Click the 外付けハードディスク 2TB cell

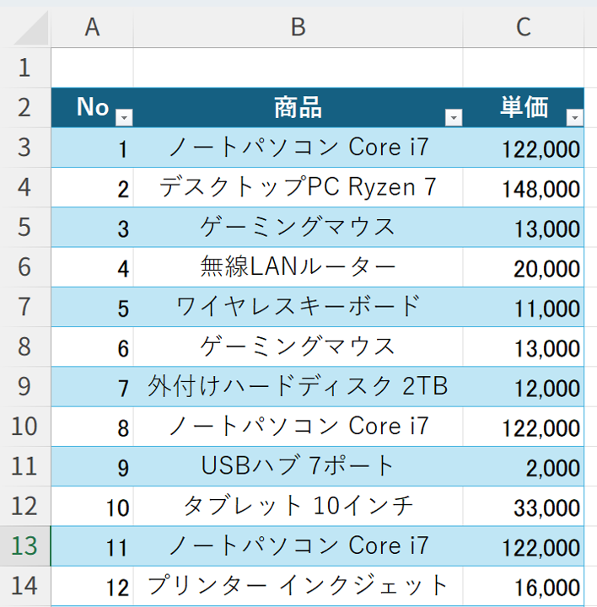298,386
